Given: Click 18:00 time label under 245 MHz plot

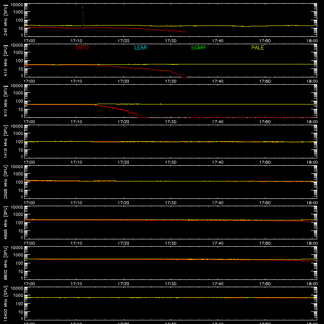Looking at the screenshot, I should [312, 41].
